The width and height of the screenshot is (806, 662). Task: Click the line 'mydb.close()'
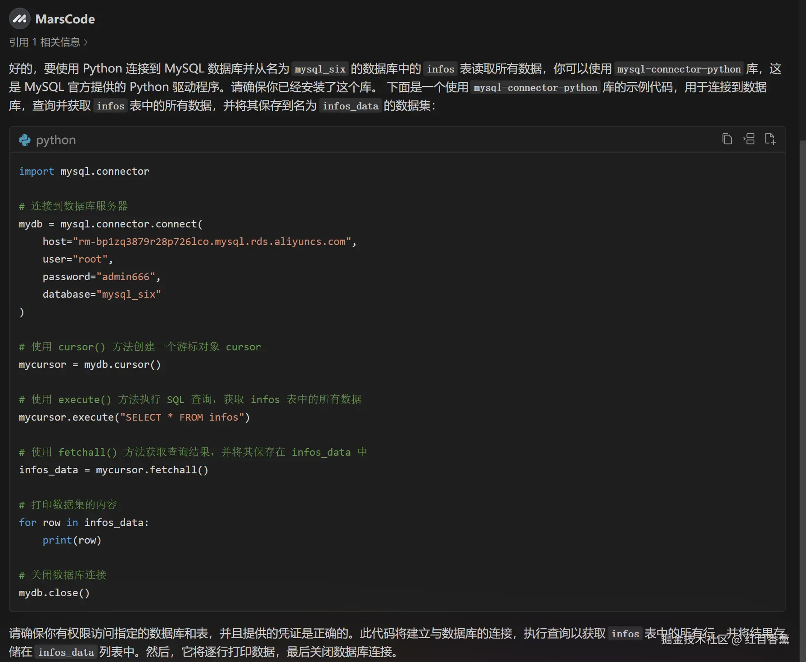[54, 593]
